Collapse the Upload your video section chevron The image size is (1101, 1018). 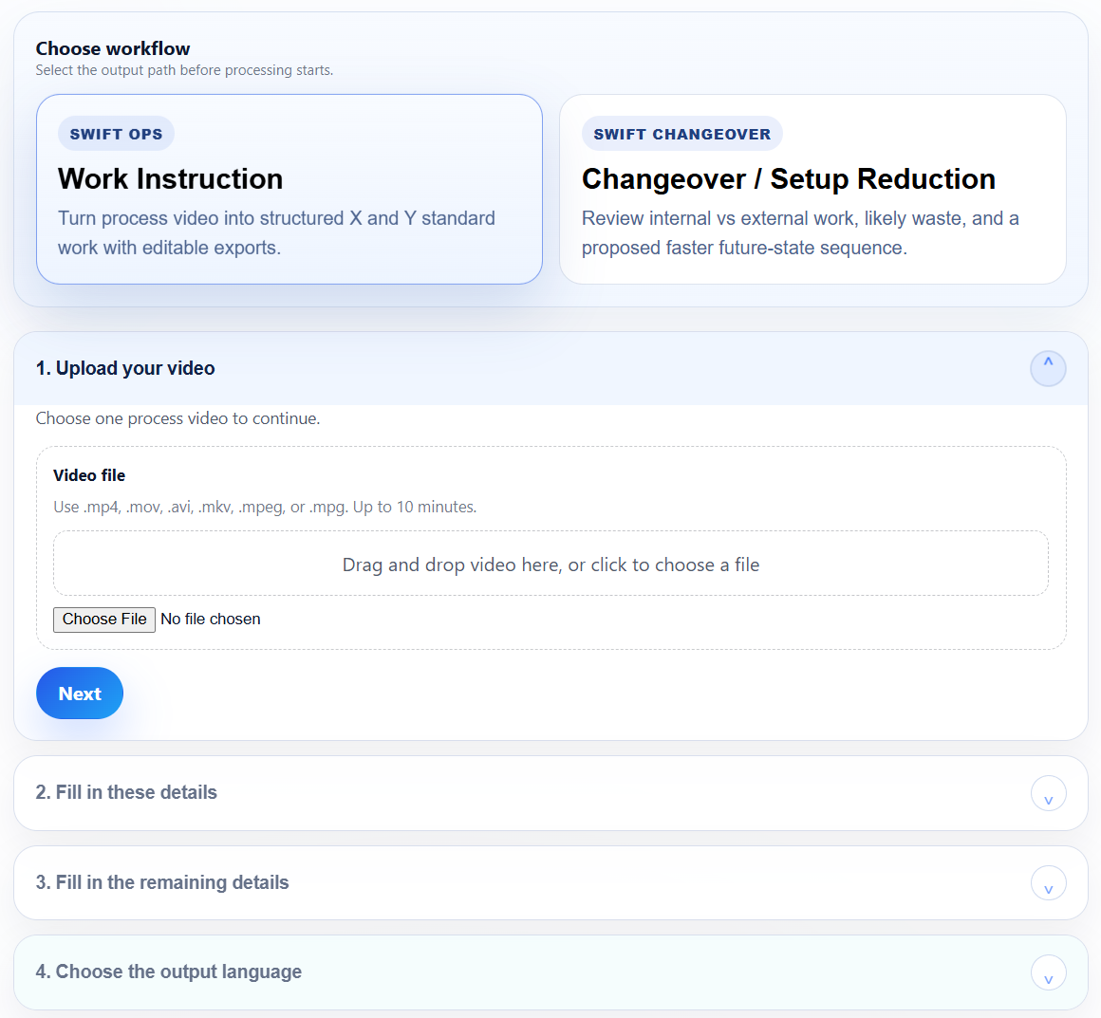(x=1048, y=368)
